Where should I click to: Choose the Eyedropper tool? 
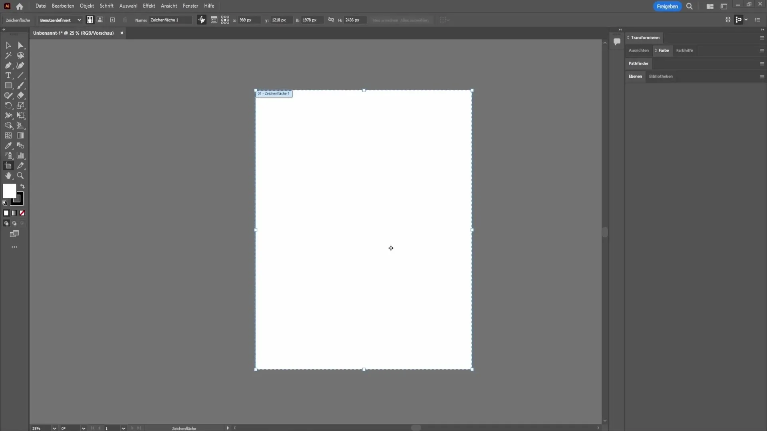8,146
